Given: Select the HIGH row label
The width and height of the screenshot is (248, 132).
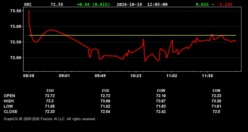Looking at the screenshot, I should pyautogui.click(x=9, y=101).
